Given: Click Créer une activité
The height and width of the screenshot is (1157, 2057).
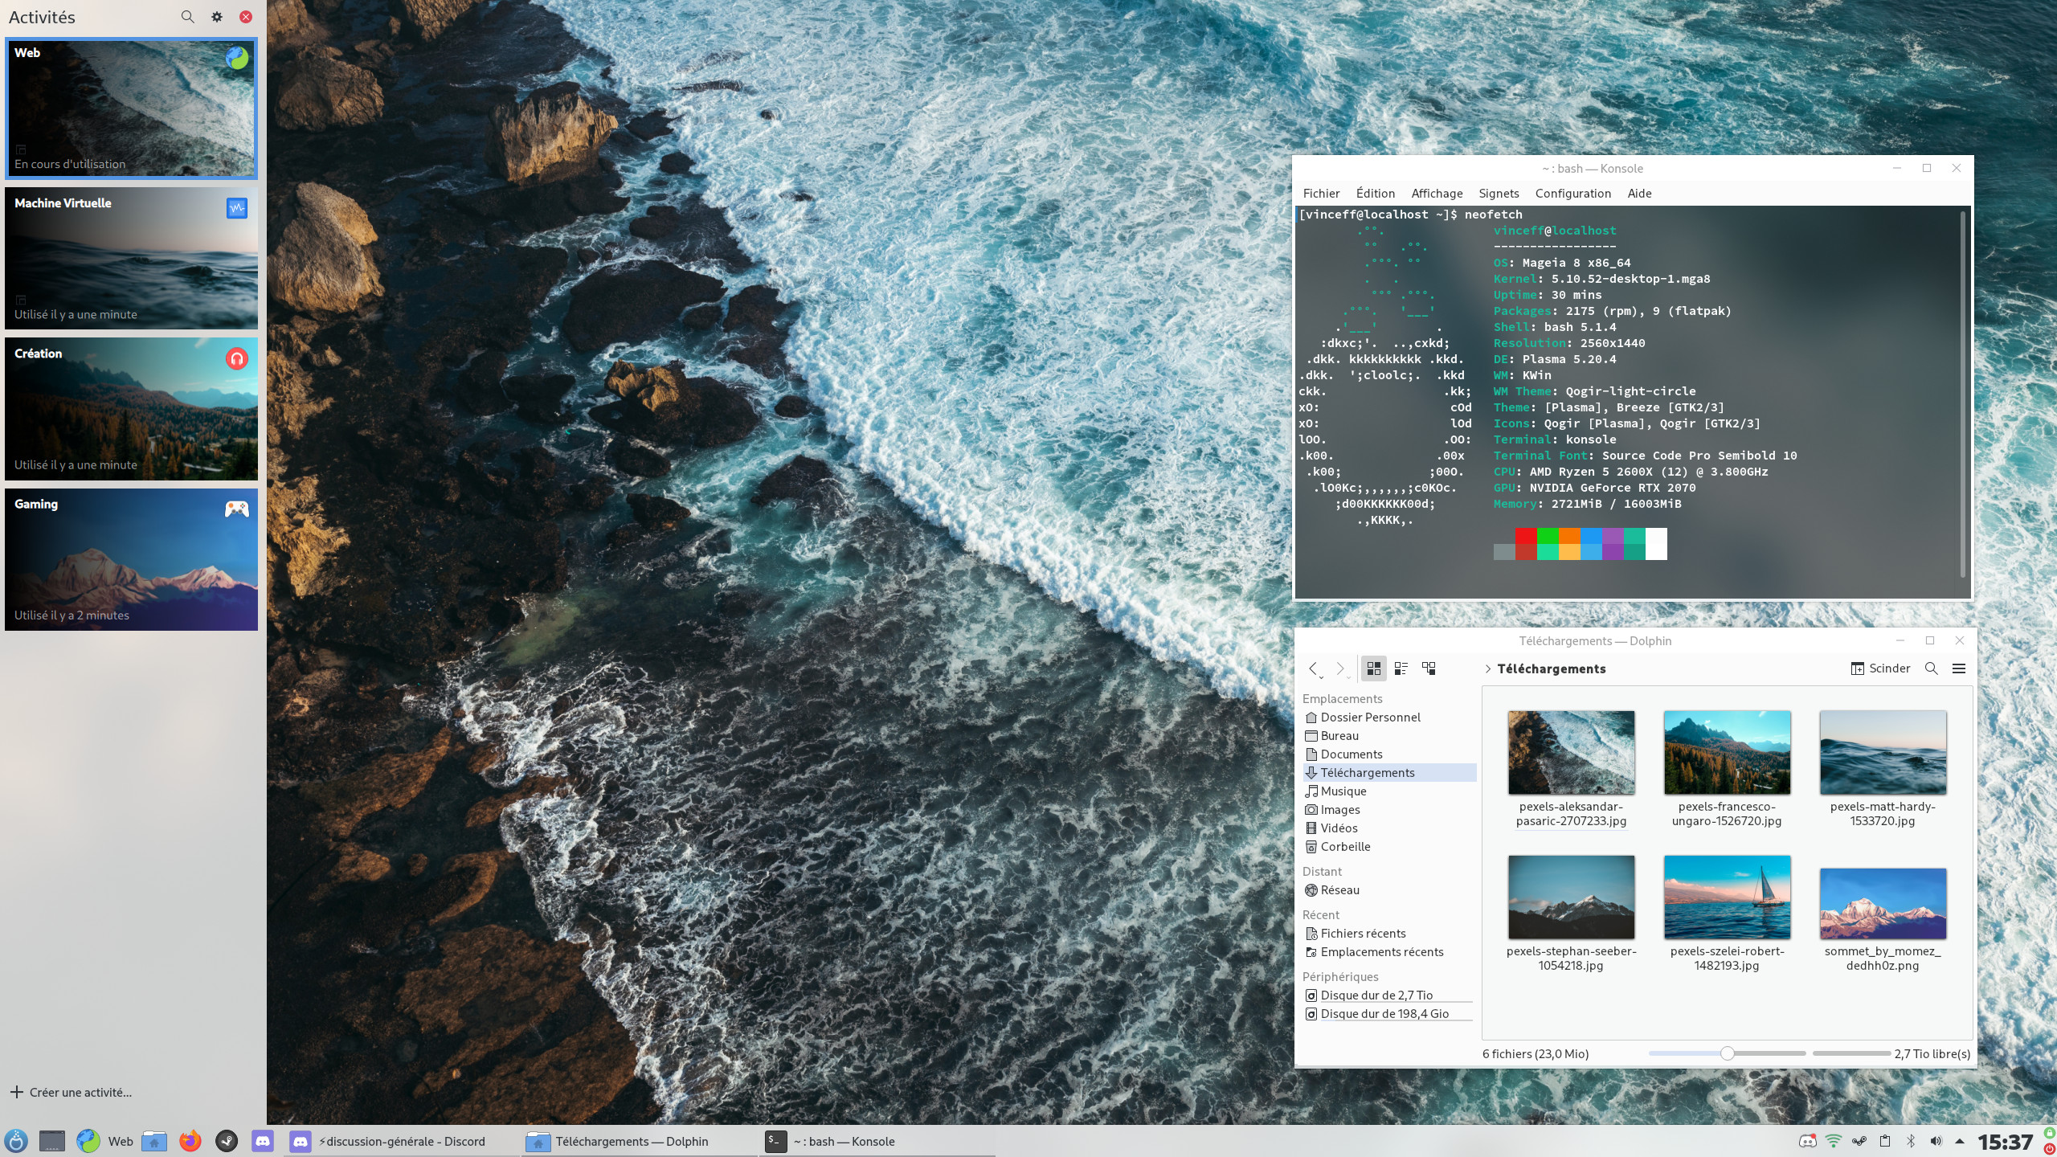Looking at the screenshot, I should [x=71, y=1092].
